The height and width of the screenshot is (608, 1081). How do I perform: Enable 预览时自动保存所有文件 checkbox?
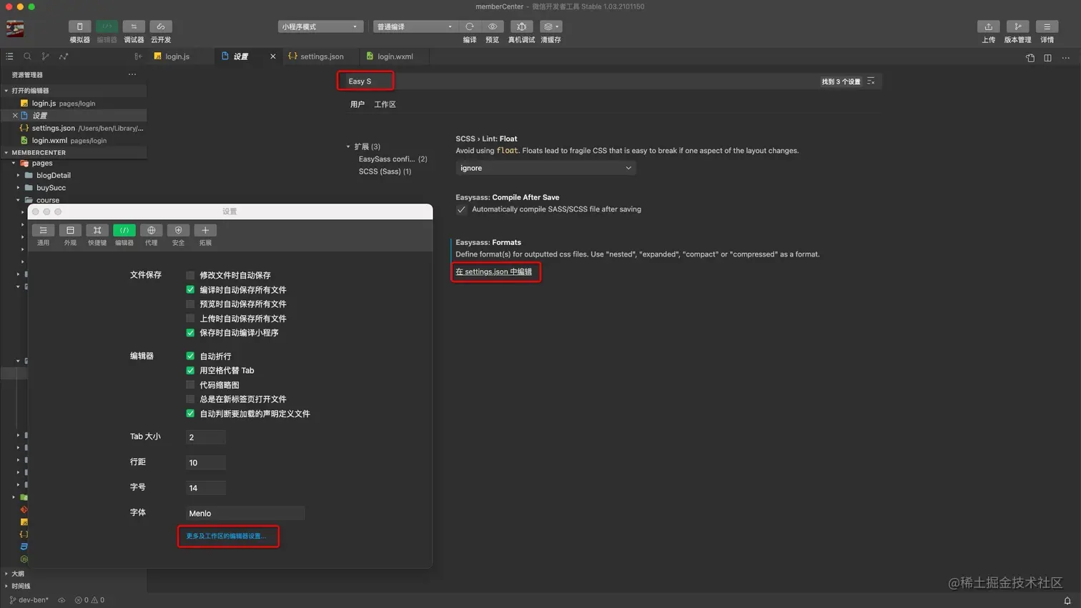coord(190,304)
